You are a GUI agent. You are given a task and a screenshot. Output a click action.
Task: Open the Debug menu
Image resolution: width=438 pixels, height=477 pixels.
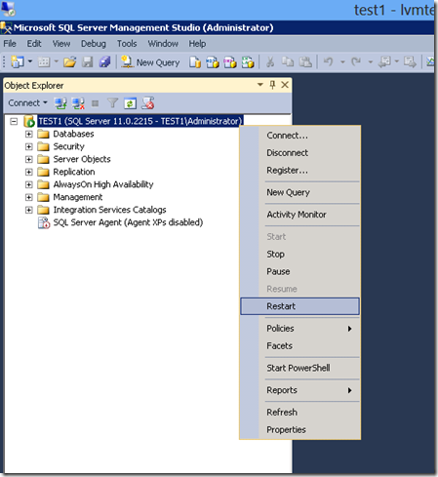pyautogui.click(x=94, y=44)
